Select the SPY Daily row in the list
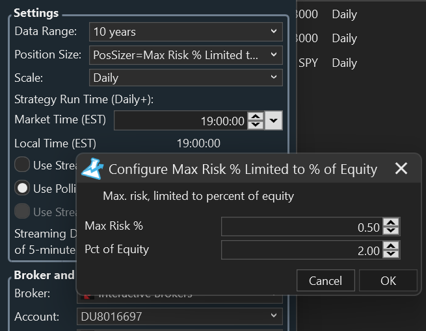The image size is (426, 331). pos(328,63)
